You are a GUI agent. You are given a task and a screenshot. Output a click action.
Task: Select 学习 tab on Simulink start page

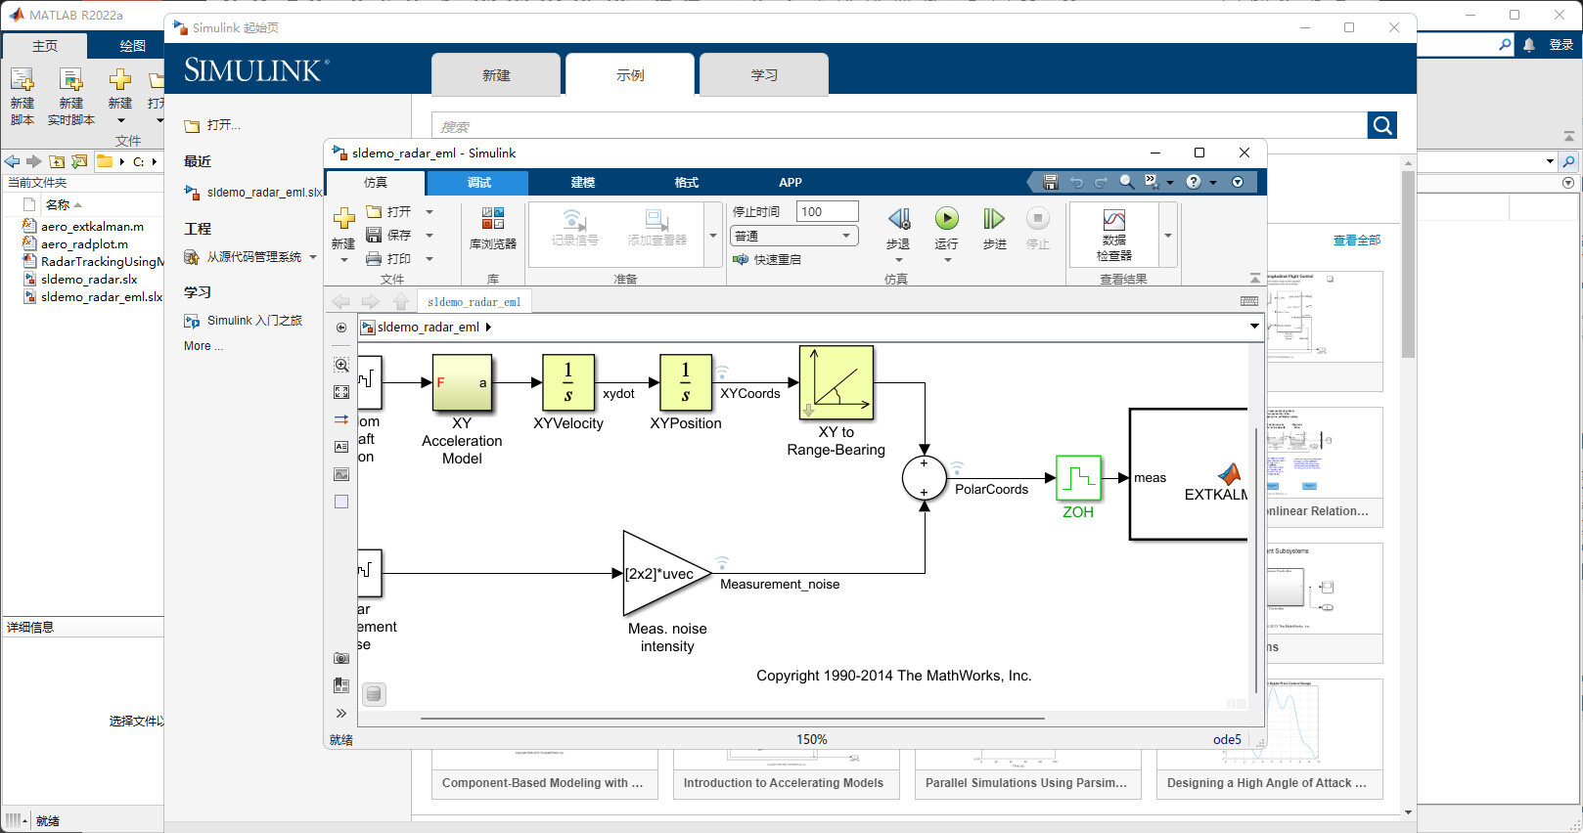[x=764, y=75]
